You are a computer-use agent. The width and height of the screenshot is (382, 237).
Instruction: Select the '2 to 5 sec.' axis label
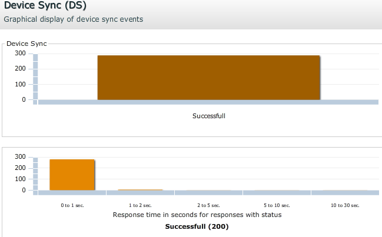208,205
